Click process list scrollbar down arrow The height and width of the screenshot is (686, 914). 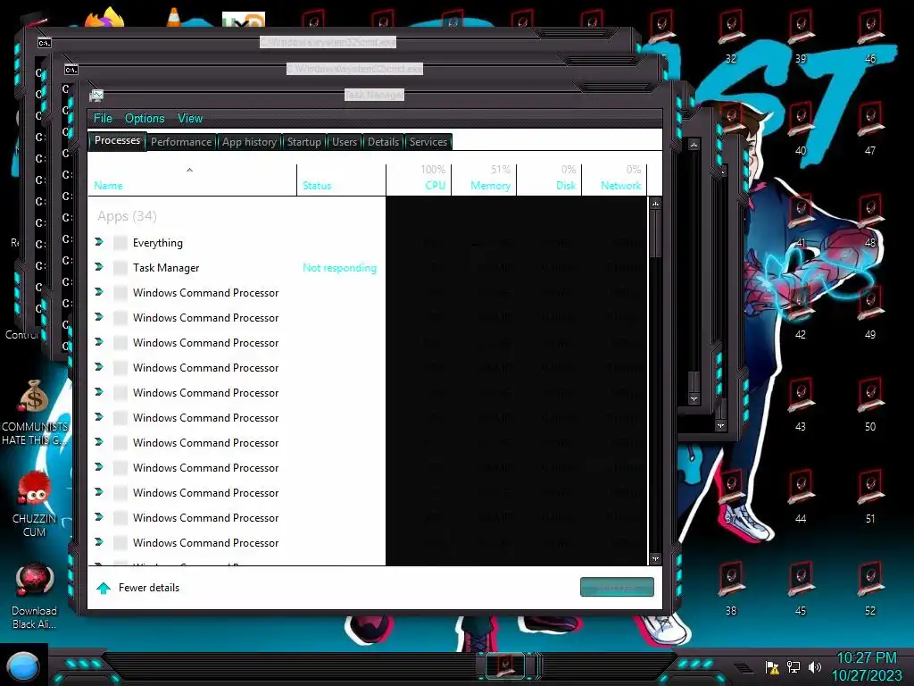point(656,559)
